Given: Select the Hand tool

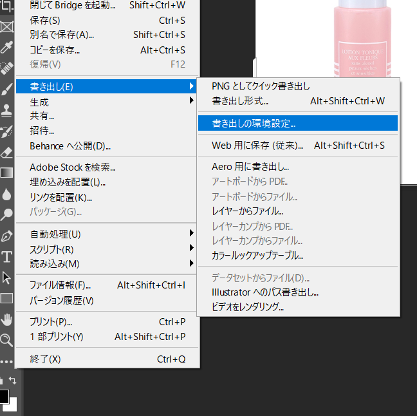Looking at the screenshot, I should pyautogui.click(x=6, y=319).
